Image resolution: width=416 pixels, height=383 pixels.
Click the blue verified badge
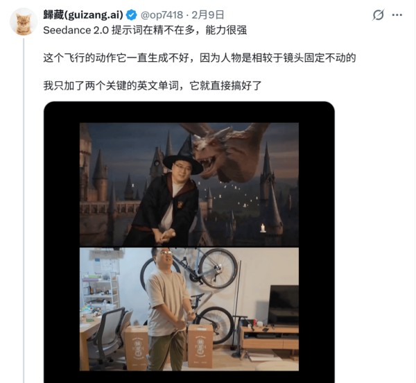click(x=131, y=15)
